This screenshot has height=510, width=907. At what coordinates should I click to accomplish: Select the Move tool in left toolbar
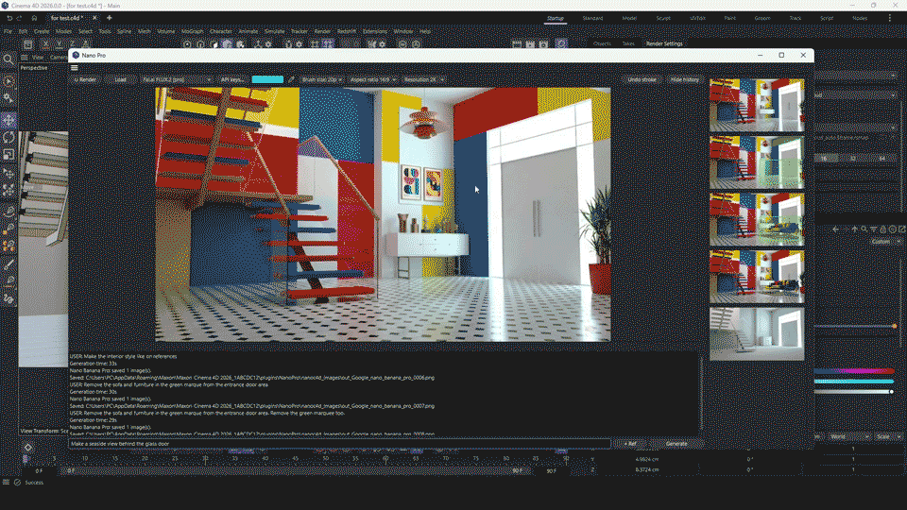pyautogui.click(x=9, y=120)
